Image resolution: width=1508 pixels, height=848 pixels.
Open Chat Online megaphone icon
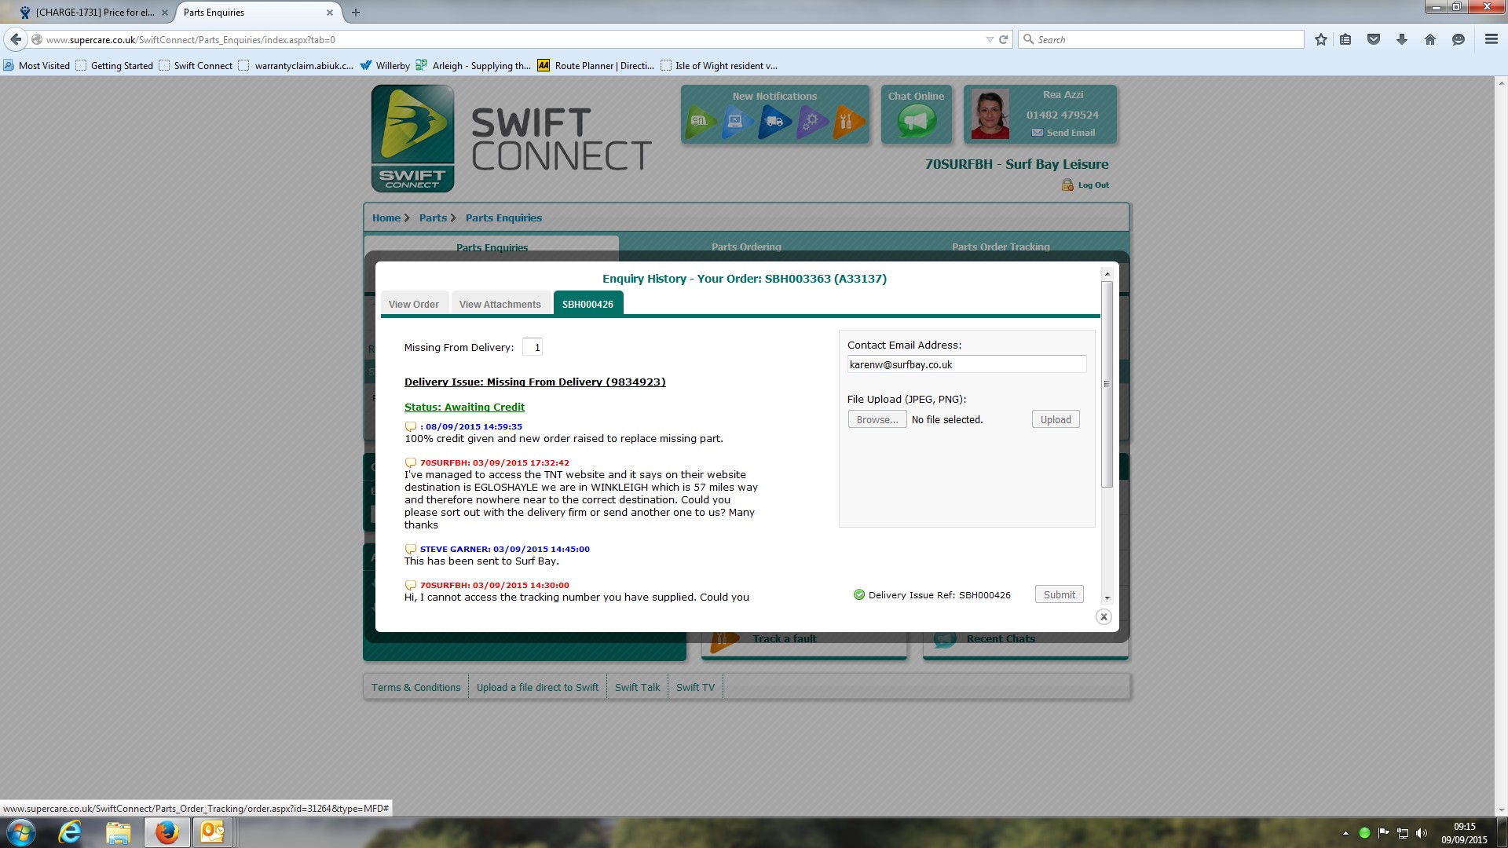click(916, 121)
